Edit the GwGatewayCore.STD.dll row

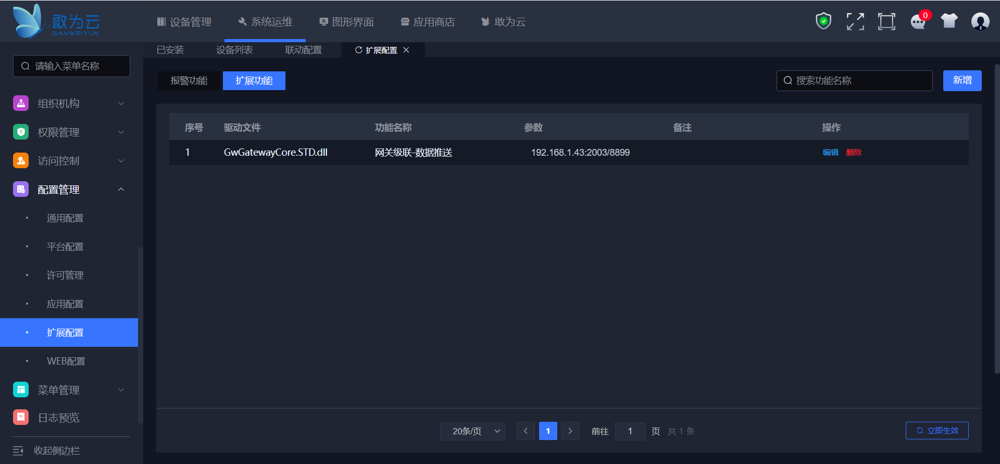click(x=830, y=153)
